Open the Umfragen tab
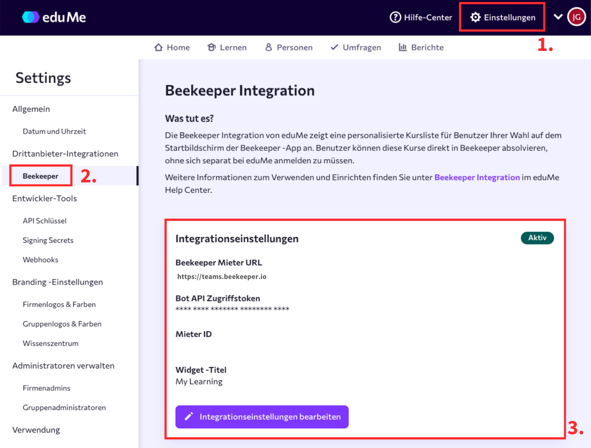591x448 pixels. (355, 47)
